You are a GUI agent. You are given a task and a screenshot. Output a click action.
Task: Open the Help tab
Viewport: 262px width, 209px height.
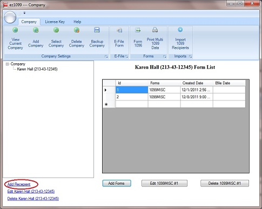[x=77, y=22]
